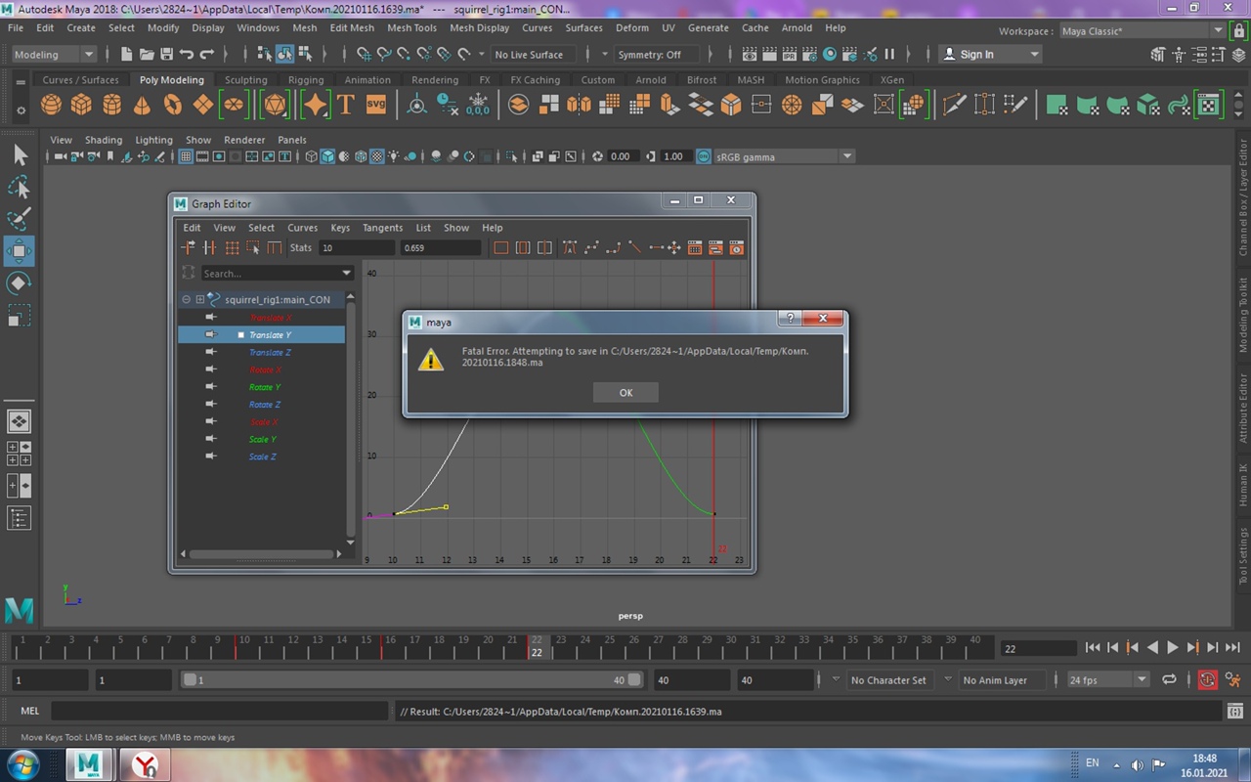Viewport: 1251px width, 782px height.
Task: Click the MEL script language label button
Action: coord(29,711)
